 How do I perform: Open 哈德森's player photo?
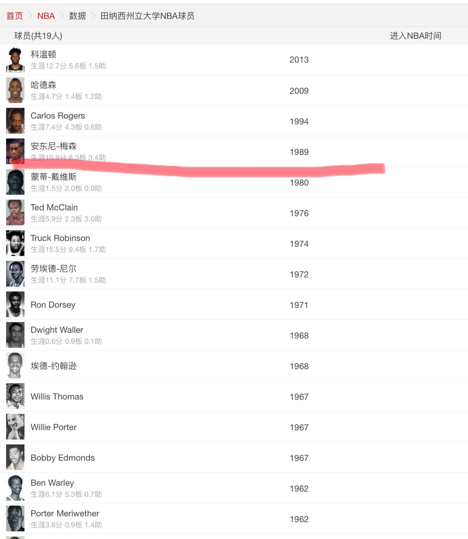pos(15,90)
